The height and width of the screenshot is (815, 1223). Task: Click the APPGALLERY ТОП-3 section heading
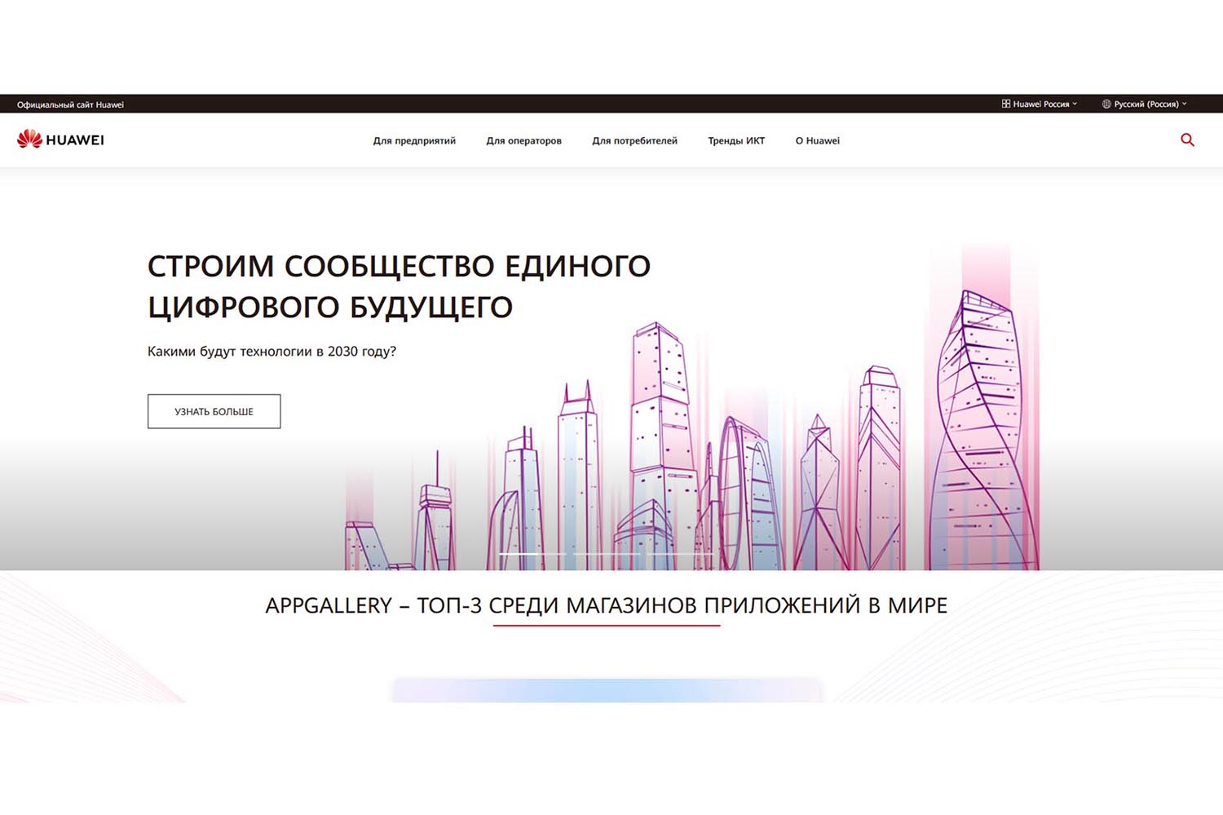606,605
